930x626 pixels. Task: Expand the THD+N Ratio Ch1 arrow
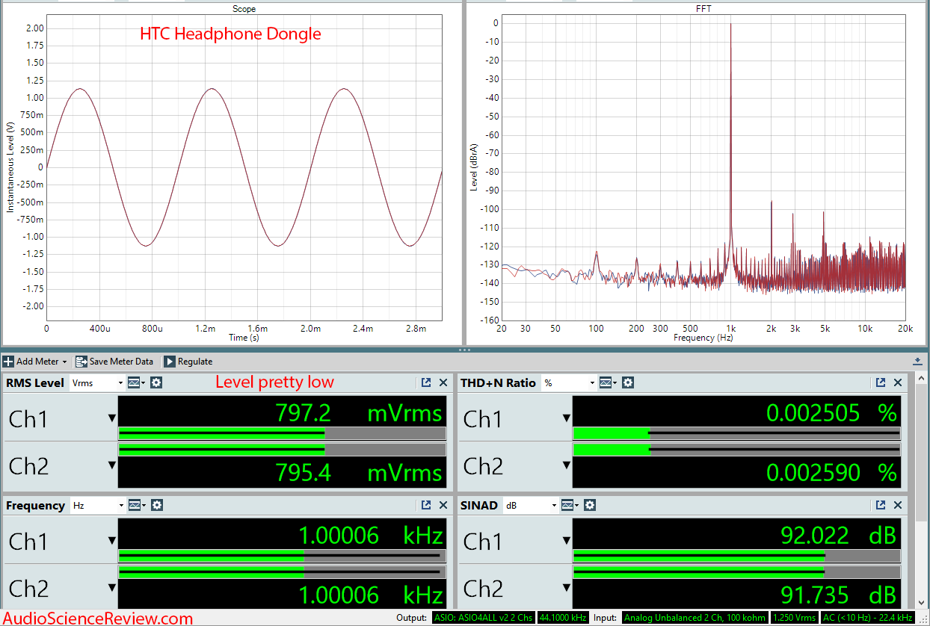pos(566,418)
